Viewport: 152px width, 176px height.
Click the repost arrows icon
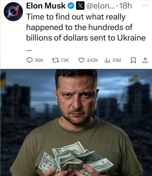[x=55, y=60]
